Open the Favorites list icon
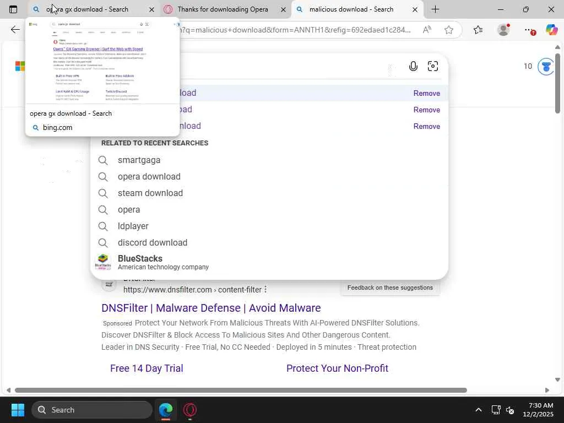564x423 pixels. click(478, 30)
